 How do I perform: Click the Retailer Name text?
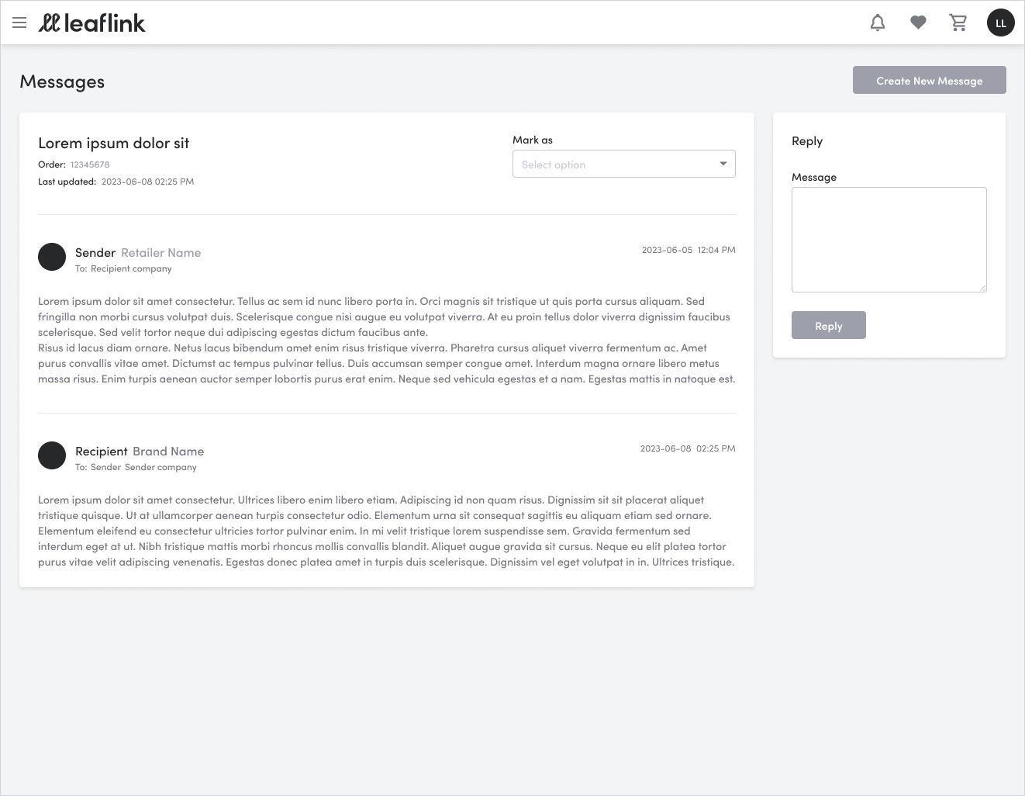pos(161,253)
